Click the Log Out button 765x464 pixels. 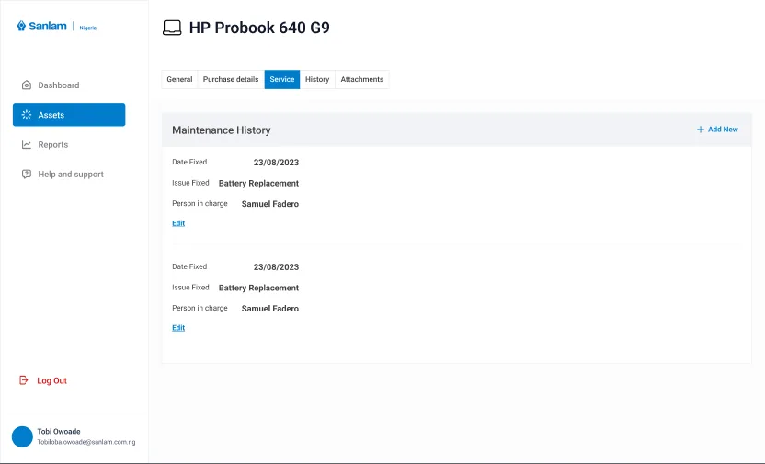[x=43, y=380]
